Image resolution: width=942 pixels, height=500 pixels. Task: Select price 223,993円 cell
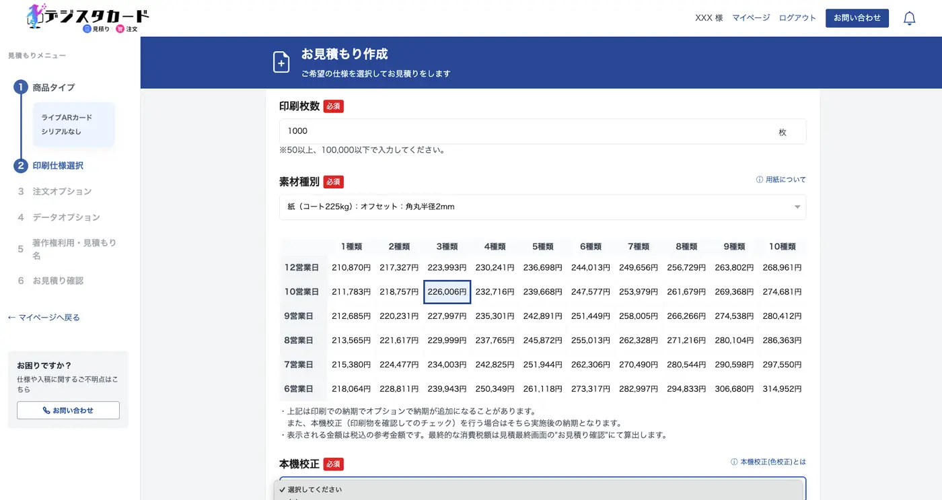(x=447, y=268)
